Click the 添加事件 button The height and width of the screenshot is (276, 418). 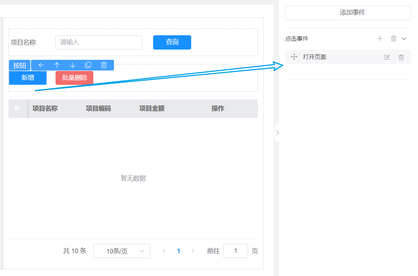[x=348, y=13]
